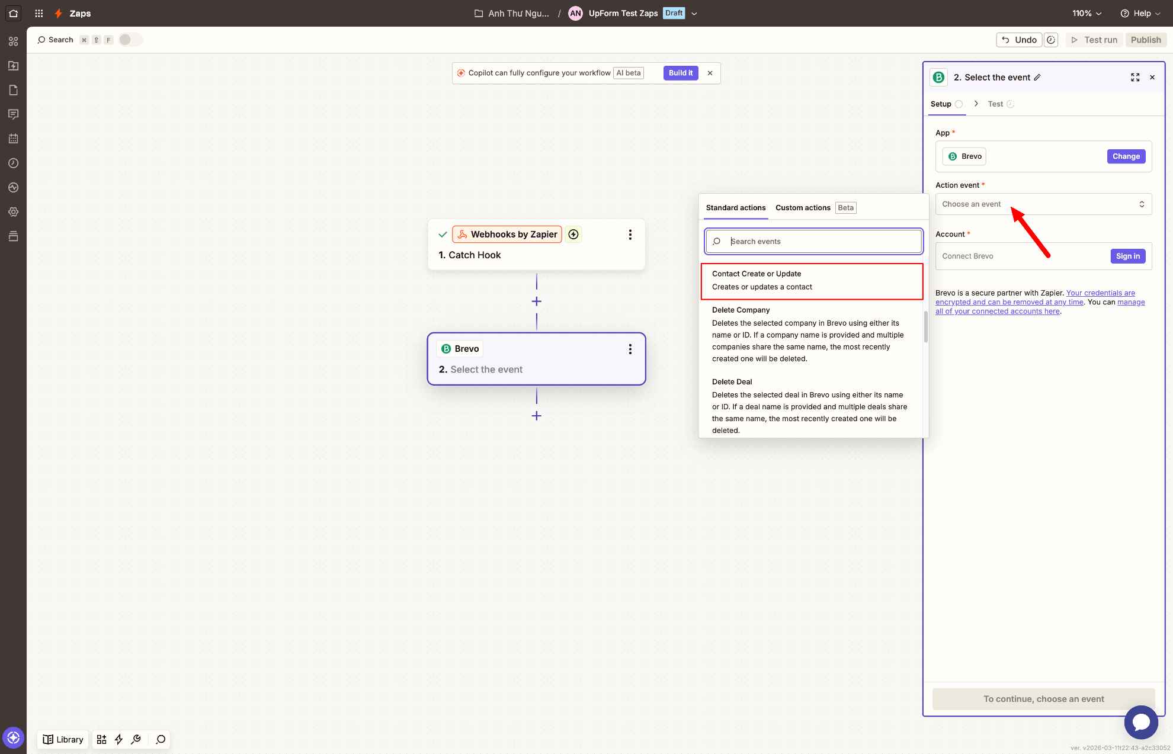Open the 110% zoom level dropdown

1087,13
